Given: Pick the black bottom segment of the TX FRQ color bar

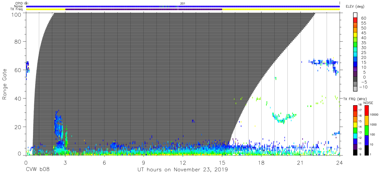Looking at the screenshot, I should (355, 152).
